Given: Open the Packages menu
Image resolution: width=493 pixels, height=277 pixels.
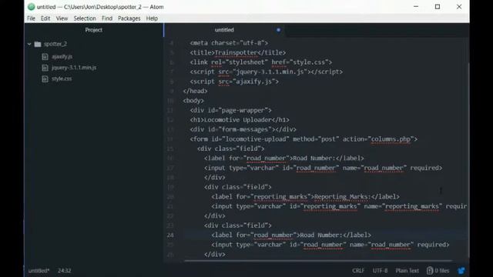Looking at the screenshot, I should [129, 18].
